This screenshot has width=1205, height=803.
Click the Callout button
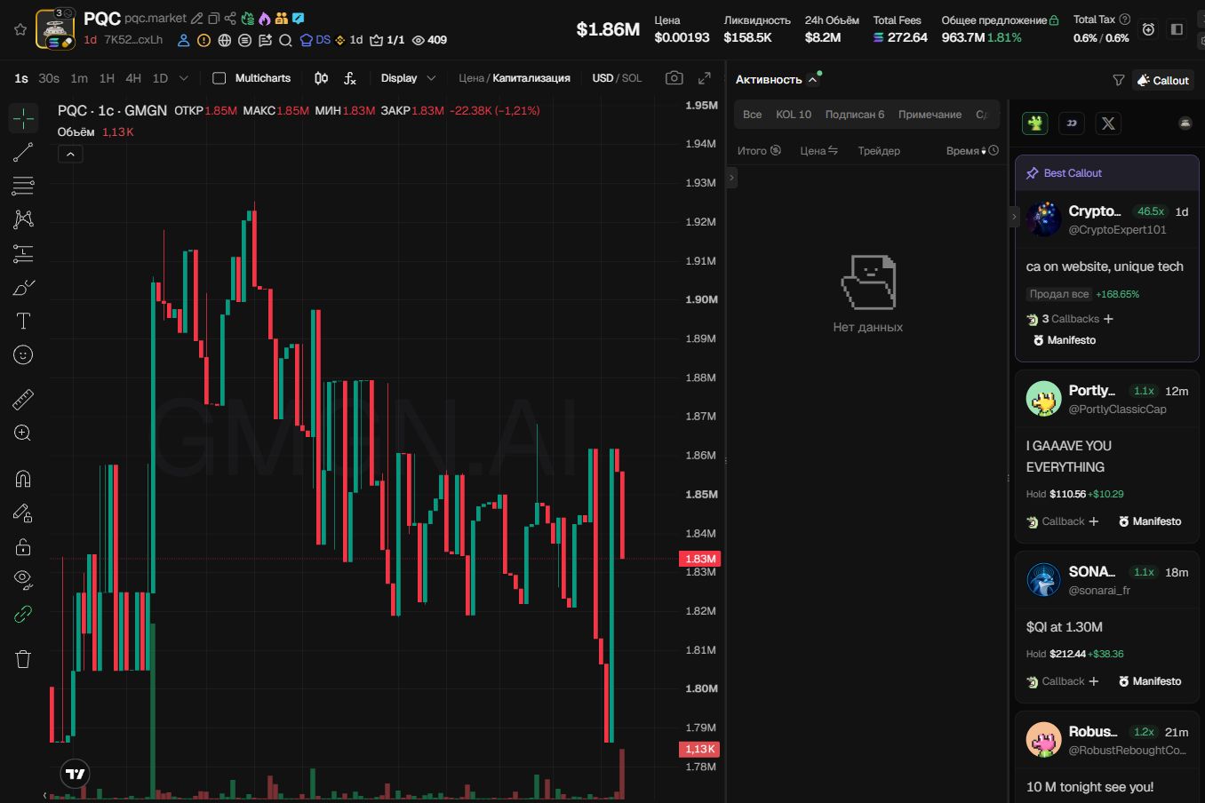coord(1163,80)
